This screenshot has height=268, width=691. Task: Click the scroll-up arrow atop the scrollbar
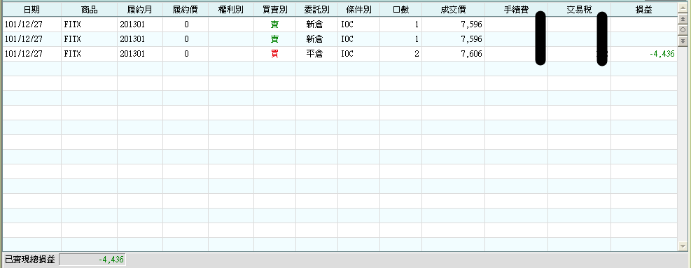point(683,8)
